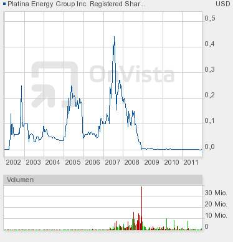233x242 pixels.
Task: Click the 0,4 price axis label
Action: [210, 44]
